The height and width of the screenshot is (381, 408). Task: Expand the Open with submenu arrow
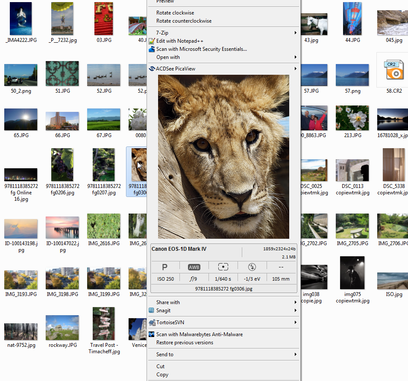295,57
